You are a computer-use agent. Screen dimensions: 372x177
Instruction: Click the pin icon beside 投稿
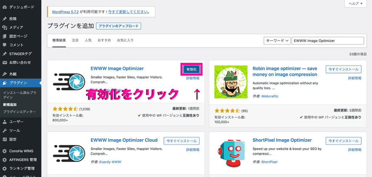tap(4, 19)
